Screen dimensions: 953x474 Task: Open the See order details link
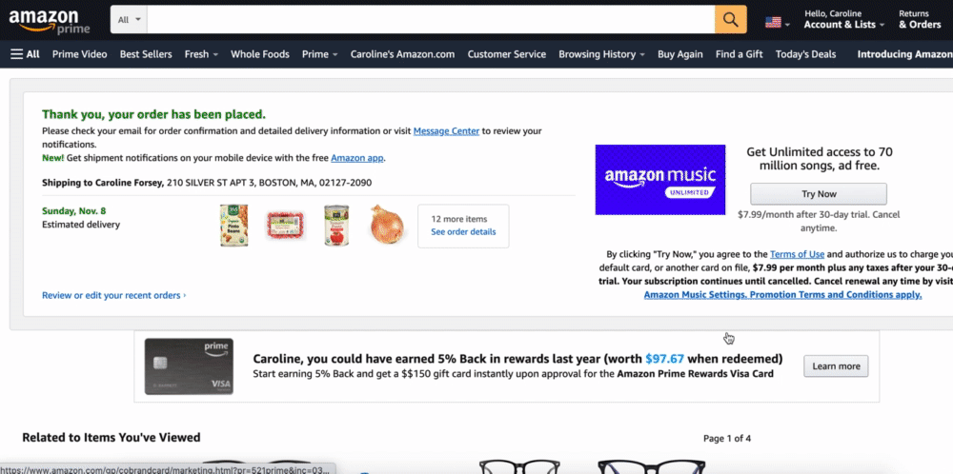(x=463, y=232)
